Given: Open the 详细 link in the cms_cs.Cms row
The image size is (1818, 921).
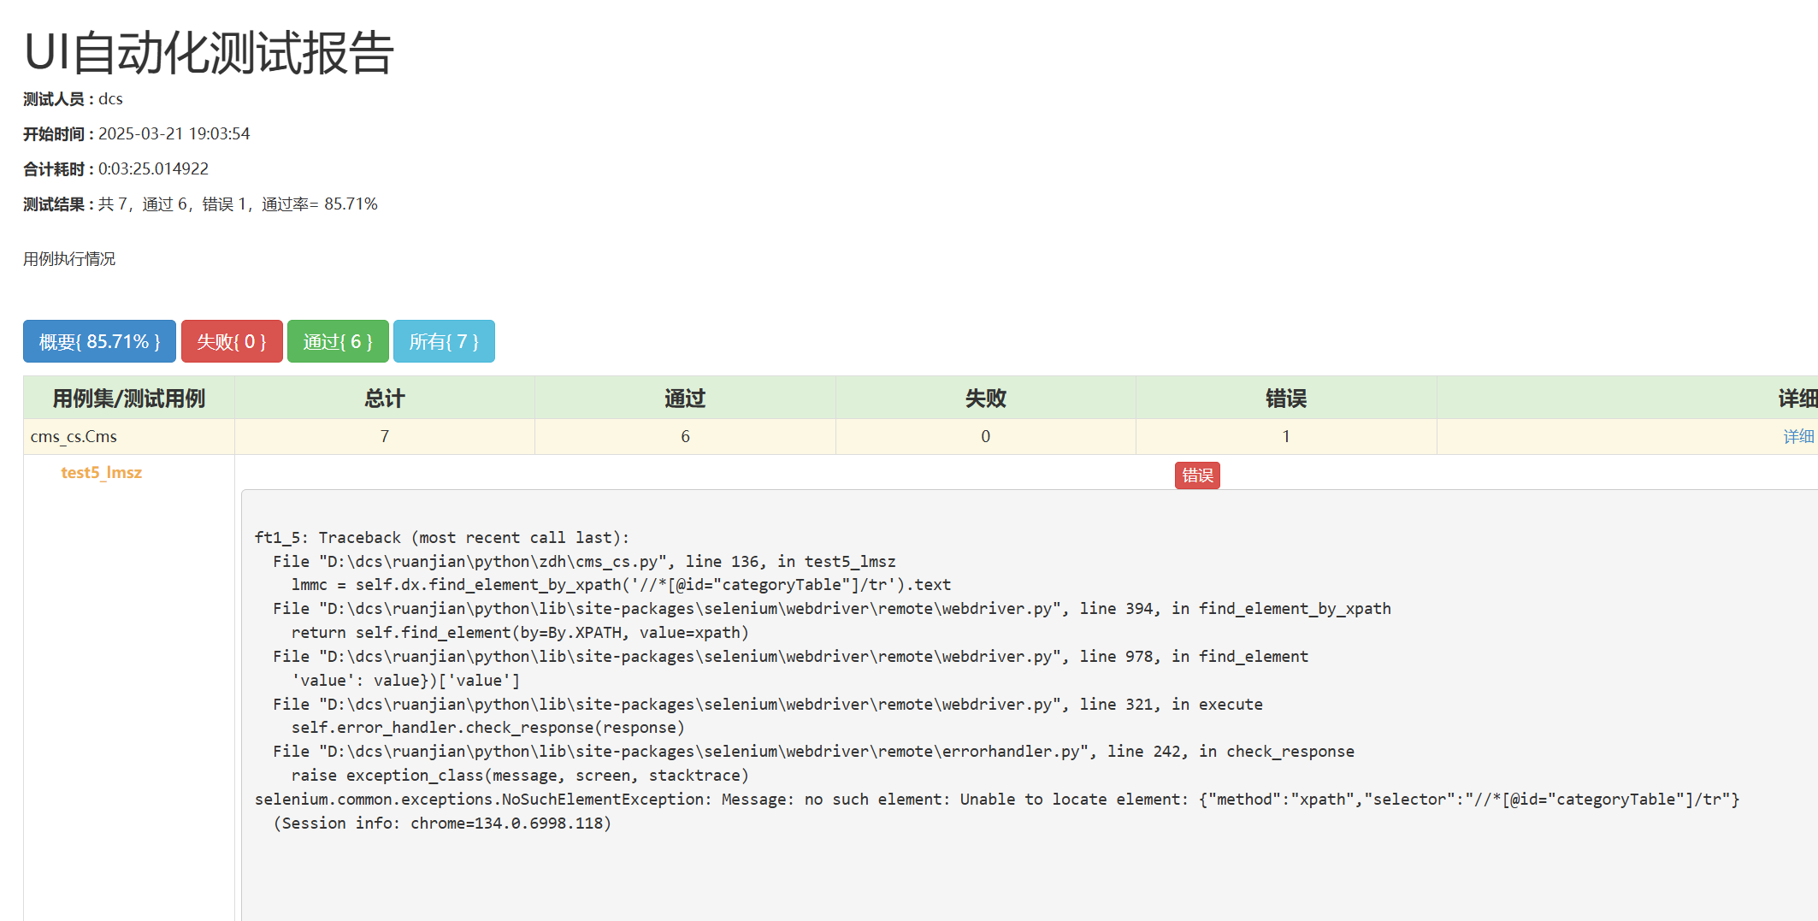Looking at the screenshot, I should pos(1798,436).
